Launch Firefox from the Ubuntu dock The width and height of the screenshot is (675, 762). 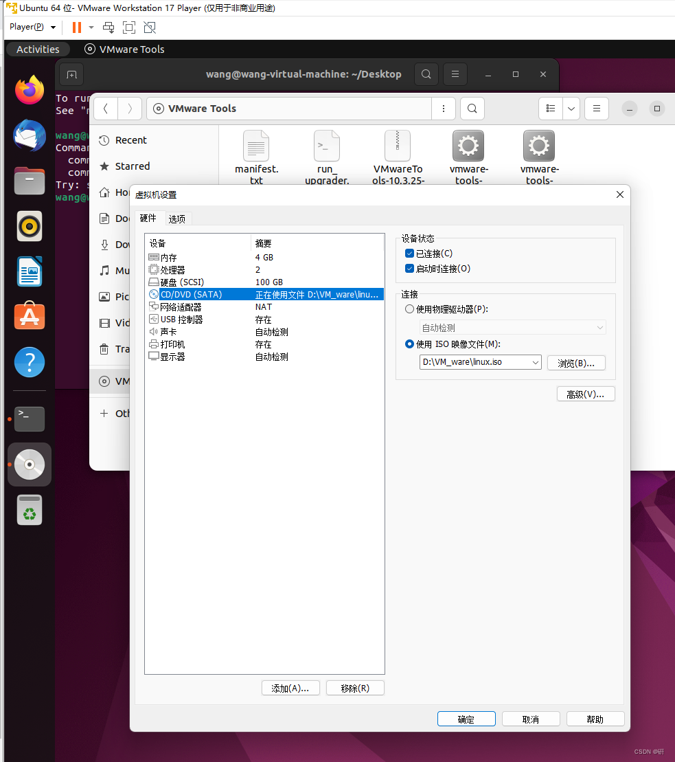[x=29, y=90]
